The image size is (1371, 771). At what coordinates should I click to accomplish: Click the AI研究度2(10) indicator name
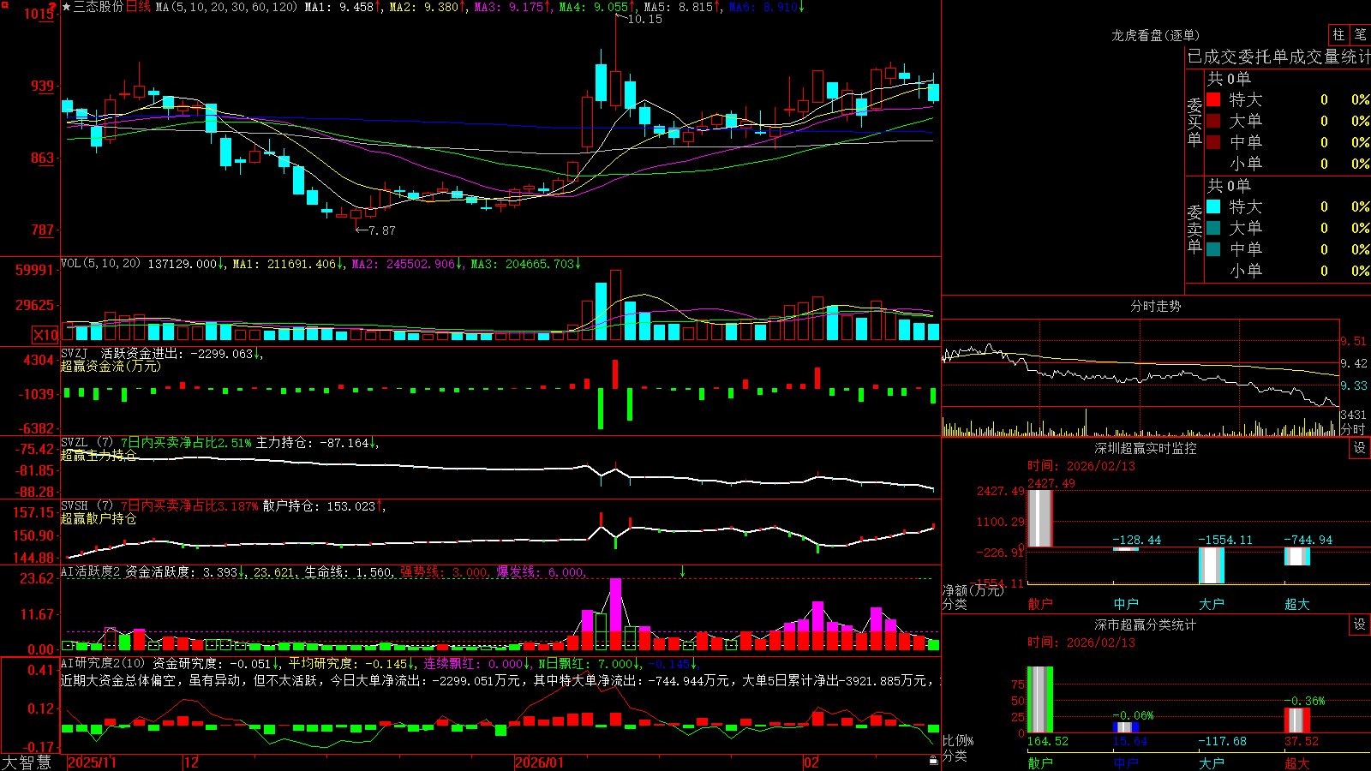coord(103,663)
